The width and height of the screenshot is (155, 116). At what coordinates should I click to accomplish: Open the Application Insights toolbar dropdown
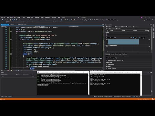click(x=111, y=20)
